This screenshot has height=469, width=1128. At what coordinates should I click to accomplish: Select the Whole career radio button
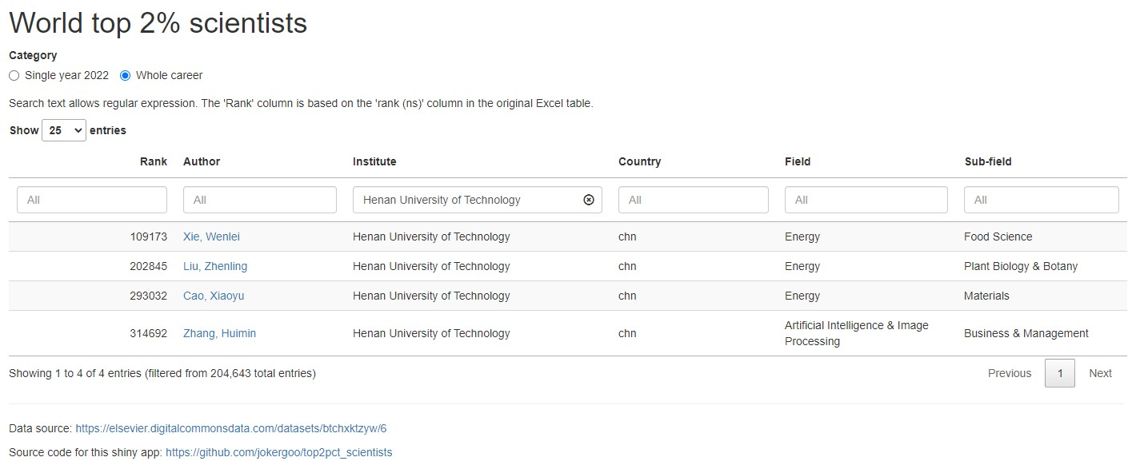(x=126, y=76)
